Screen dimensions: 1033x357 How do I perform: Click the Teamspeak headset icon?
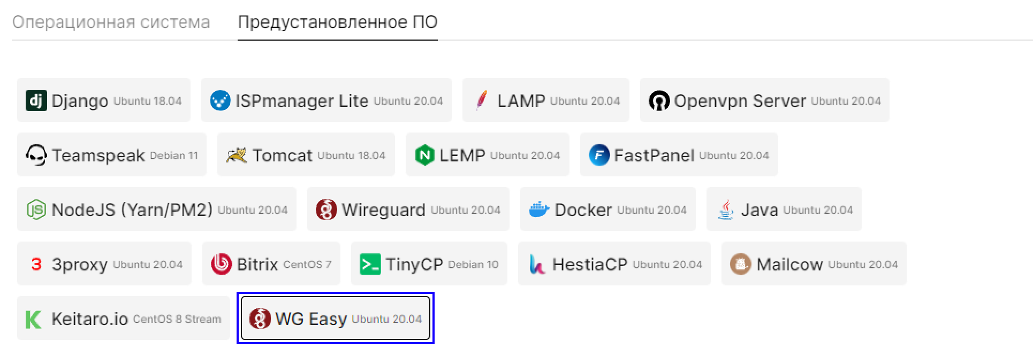click(x=36, y=155)
